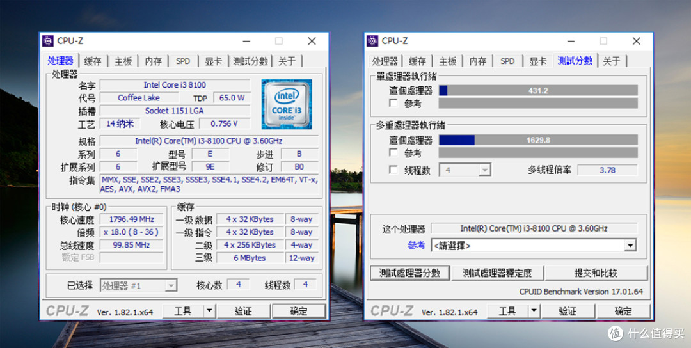
Task: Switch to 主板 tab in right CPU-Z window
Action: (x=448, y=61)
